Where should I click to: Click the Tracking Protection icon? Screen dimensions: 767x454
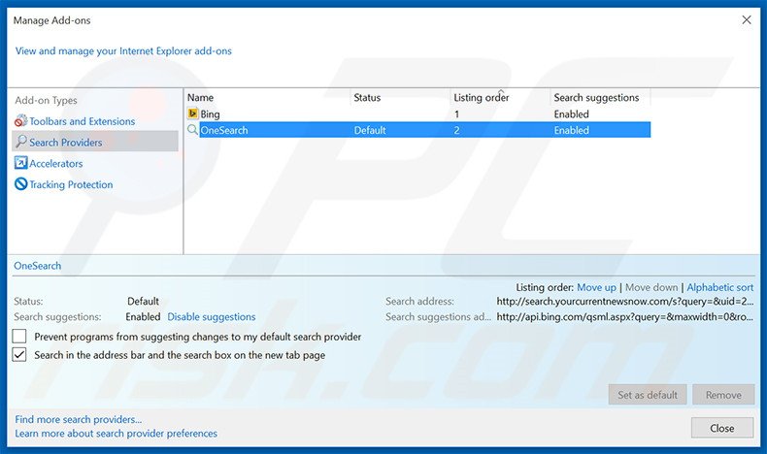point(20,183)
